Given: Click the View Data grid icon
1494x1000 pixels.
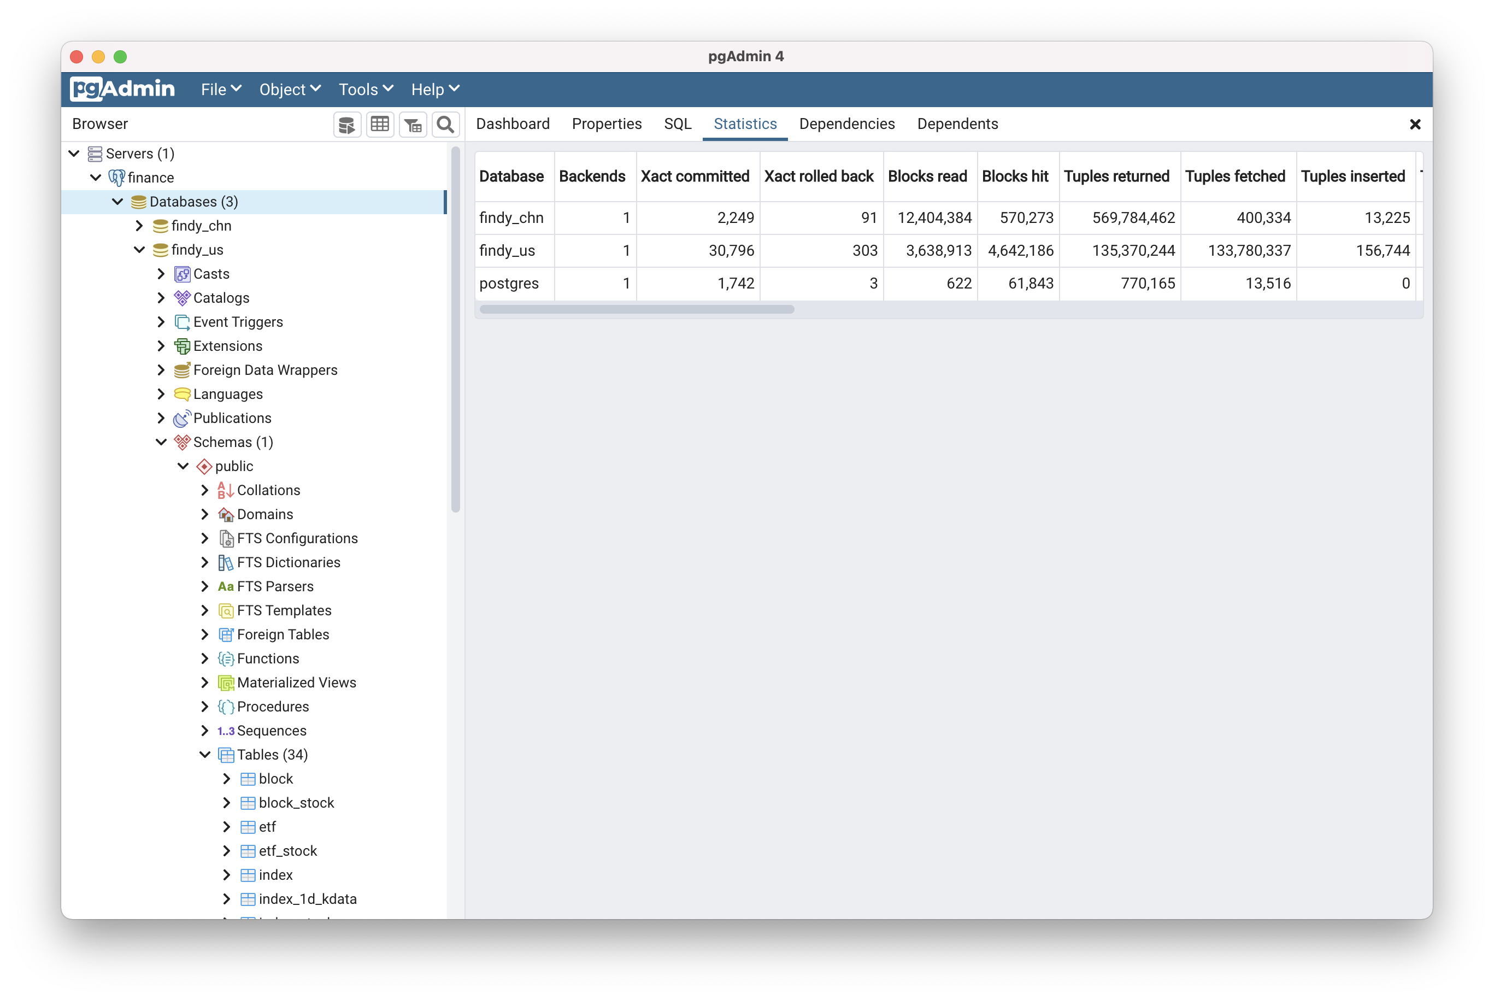Looking at the screenshot, I should pos(380,125).
